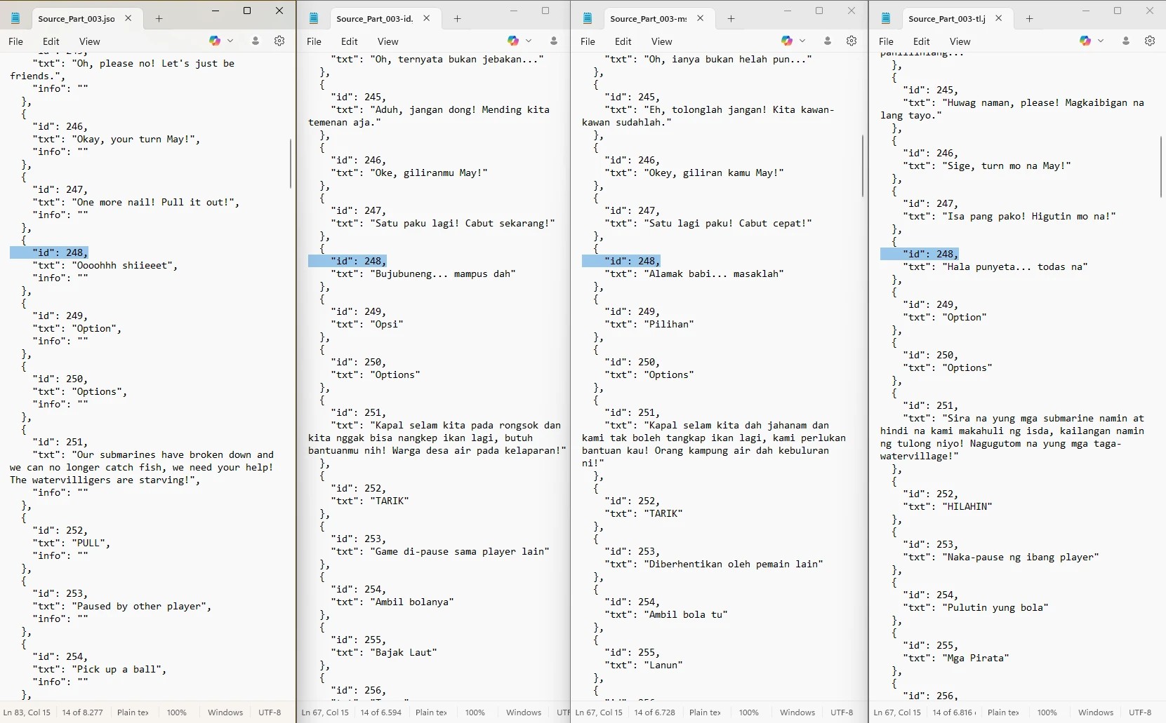The width and height of the screenshot is (1166, 723).
Task: Click "14 of 6.594" in -id status bar
Action: pos(381,712)
